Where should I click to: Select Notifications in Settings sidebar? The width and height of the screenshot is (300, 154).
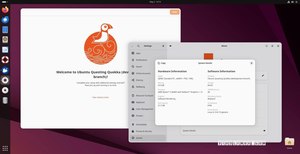point(142,60)
